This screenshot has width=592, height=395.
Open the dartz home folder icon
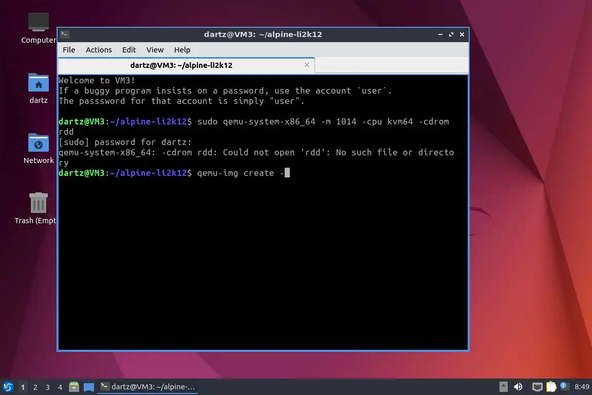39,88
